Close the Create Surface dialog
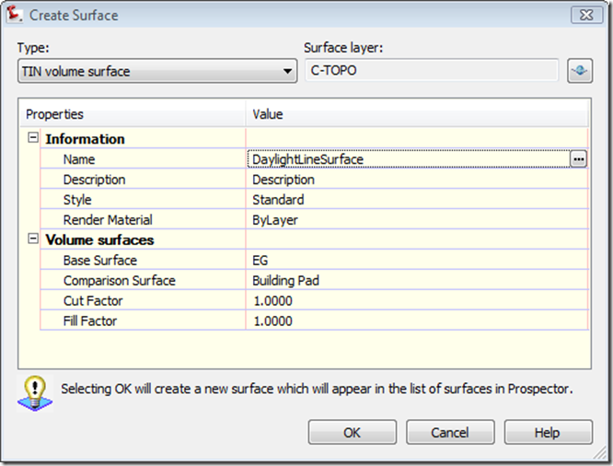The width and height of the screenshot is (613, 466). pos(584,15)
